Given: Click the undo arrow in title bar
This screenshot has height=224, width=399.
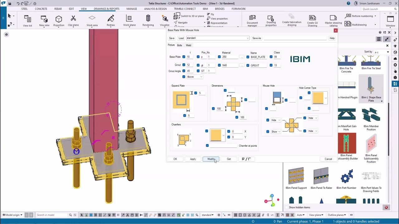Looking at the screenshot, I should [18, 4].
